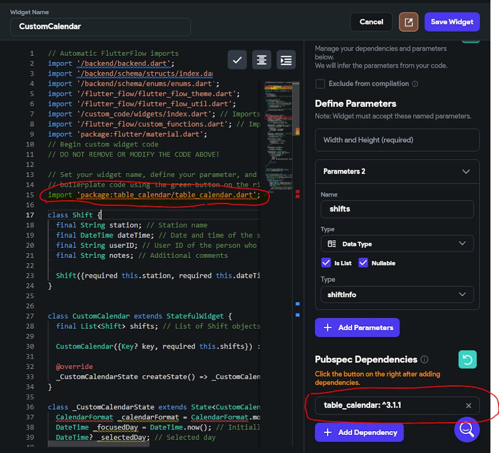Click the checkmark code validation icon
Image resolution: width=499 pixels, height=453 pixels.
click(237, 60)
